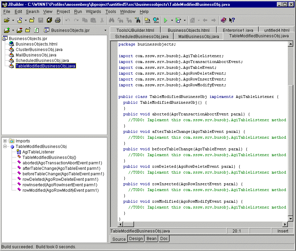Screen dimensions: 296x251
Task: Switch to the Design view tab
Action: [136, 239]
